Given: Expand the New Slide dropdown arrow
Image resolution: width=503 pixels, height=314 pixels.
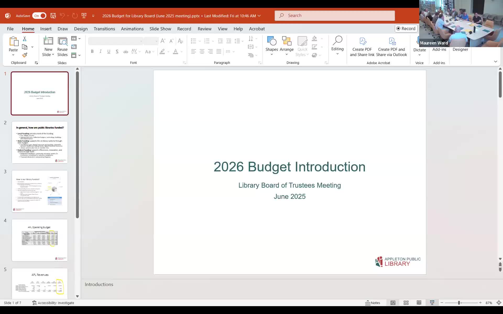Looking at the screenshot, I should 53,55.
